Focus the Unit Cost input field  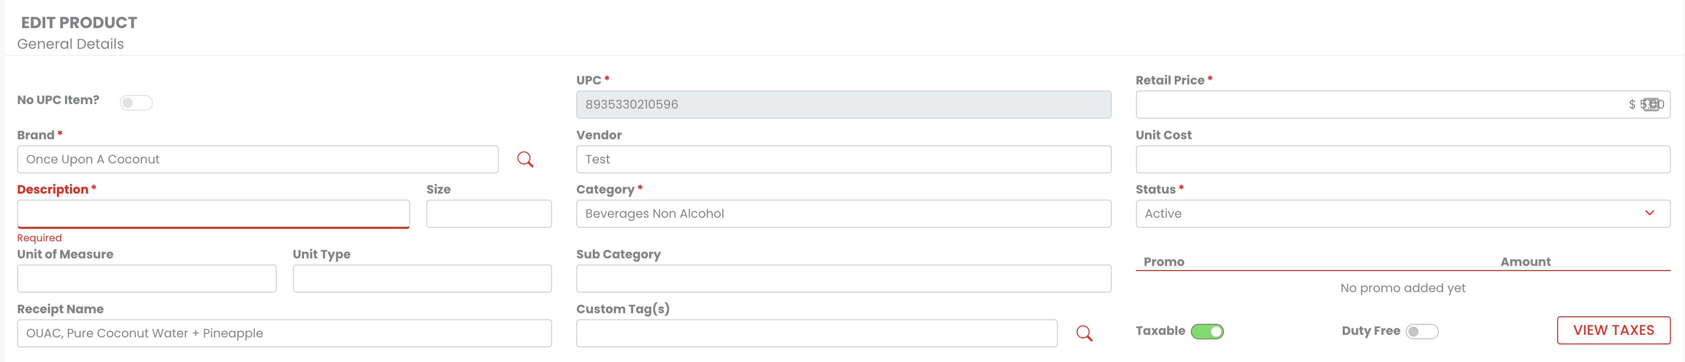click(1403, 159)
